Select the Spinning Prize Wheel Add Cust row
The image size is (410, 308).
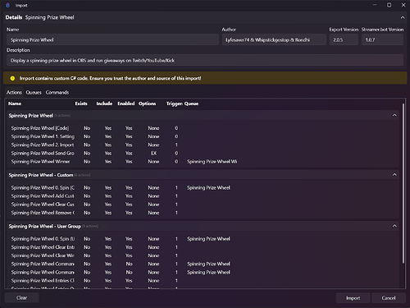203,196
